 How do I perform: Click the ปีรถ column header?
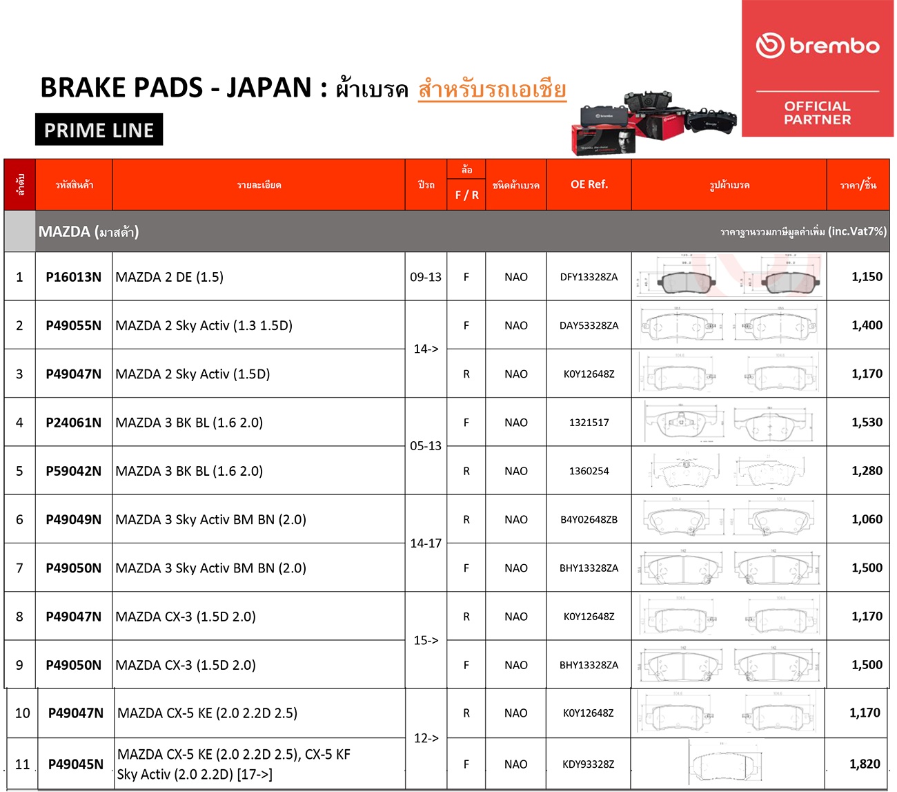pyautogui.click(x=426, y=185)
